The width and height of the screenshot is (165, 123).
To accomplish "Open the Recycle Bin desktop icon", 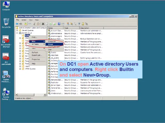I will pos(6,23).
